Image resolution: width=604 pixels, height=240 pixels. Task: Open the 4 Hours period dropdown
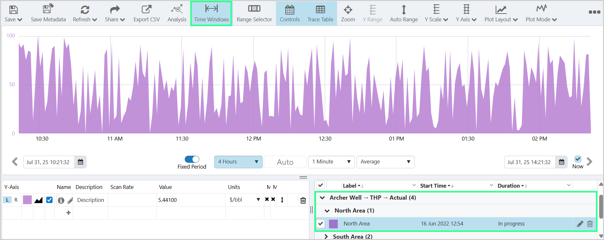pyautogui.click(x=238, y=162)
